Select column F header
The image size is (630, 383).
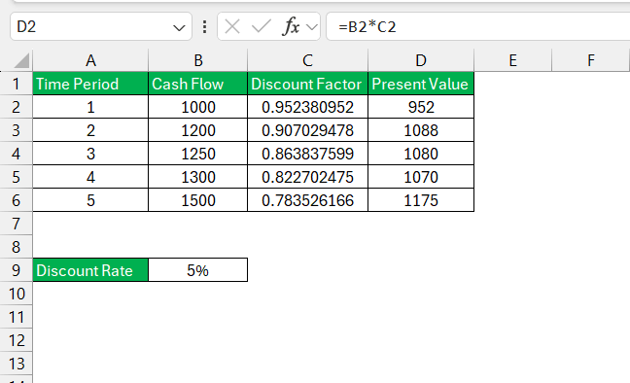click(591, 60)
